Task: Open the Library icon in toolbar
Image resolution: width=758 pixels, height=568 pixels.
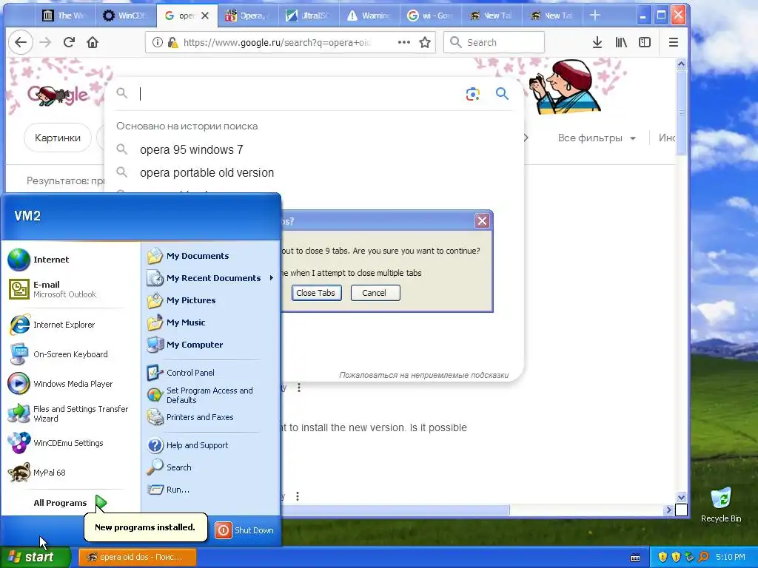Action: click(x=621, y=42)
